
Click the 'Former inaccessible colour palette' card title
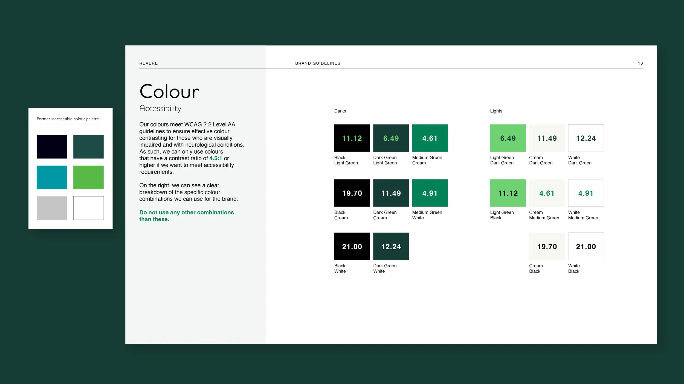(x=68, y=119)
